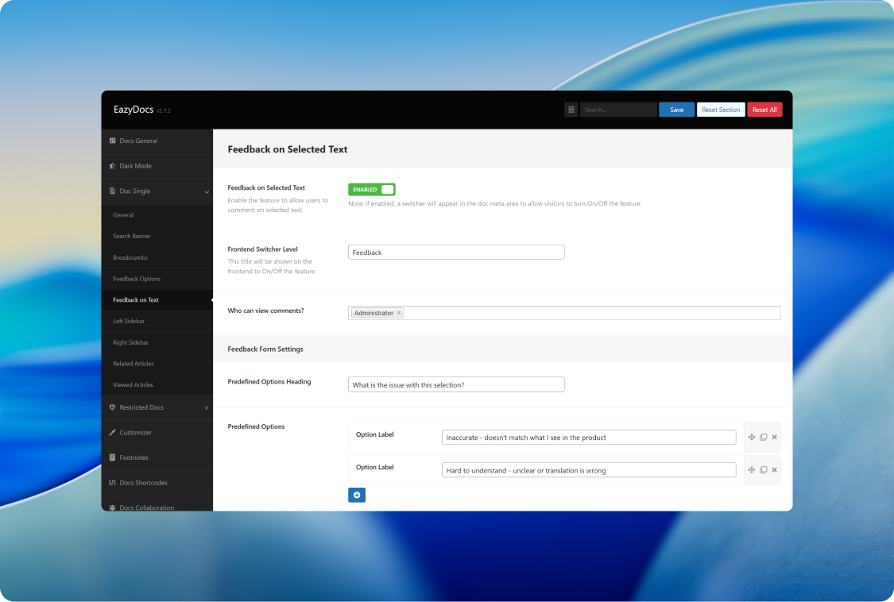
Task: Click the blue Save button
Action: [676, 110]
